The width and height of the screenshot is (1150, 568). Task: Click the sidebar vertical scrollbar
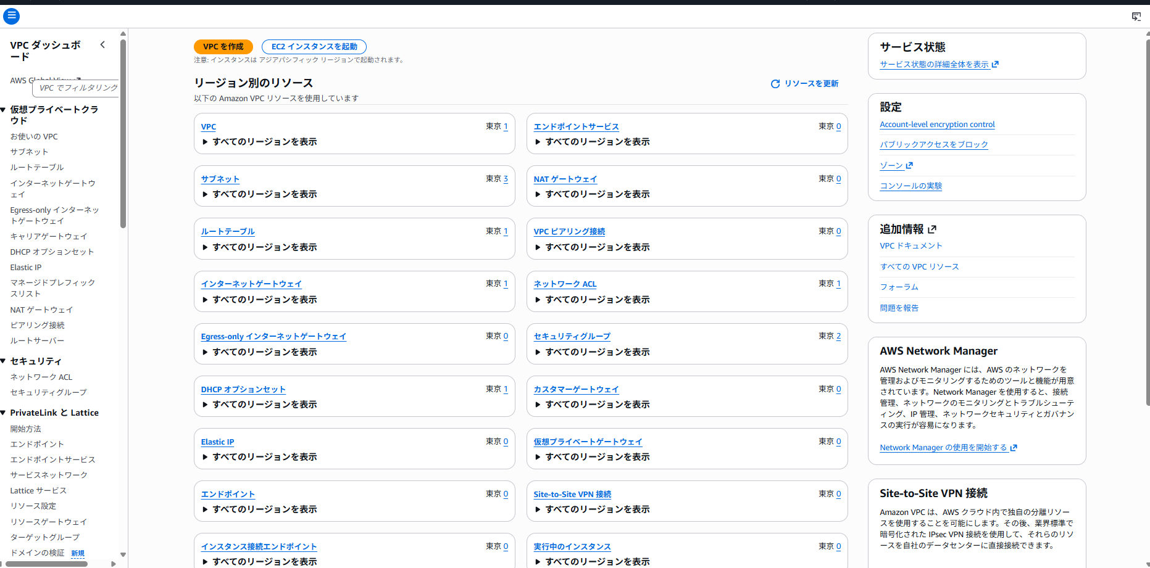(123, 133)
